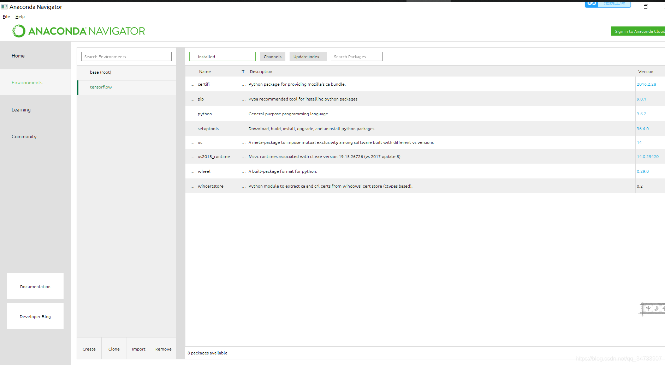Screen dimensions: 665x365
Task: Select the tensorflow environment
Action: [126, 87]
